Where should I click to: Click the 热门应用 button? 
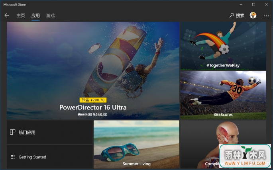(x=50, y=132)
